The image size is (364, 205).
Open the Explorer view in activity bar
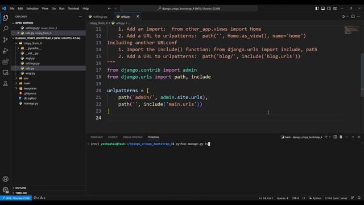[x=5, y=18]
